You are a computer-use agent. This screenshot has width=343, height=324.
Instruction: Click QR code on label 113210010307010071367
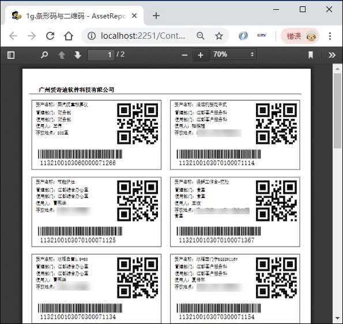276,201
